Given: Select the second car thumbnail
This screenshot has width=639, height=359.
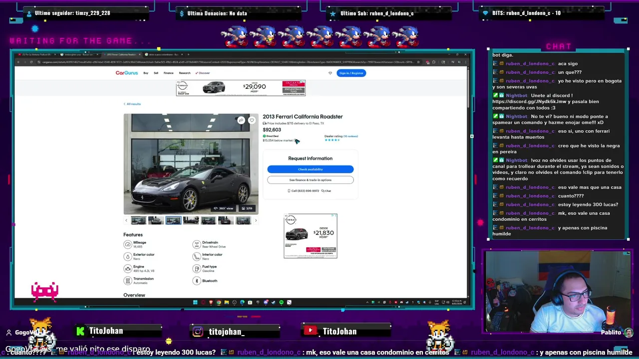Looking at the screenshot, I should [x=156, y=220].
